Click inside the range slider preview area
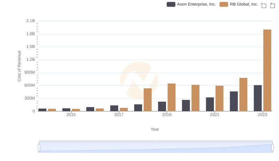 point(156,148)
